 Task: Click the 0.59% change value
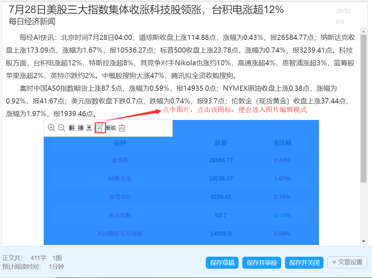282,233
